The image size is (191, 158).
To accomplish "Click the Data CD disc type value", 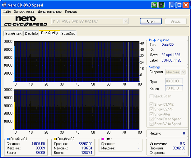I will pyautogui.click(x=167, y=44).
